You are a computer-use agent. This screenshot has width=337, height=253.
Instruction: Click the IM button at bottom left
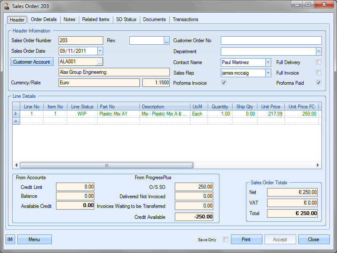pos(10,240)
